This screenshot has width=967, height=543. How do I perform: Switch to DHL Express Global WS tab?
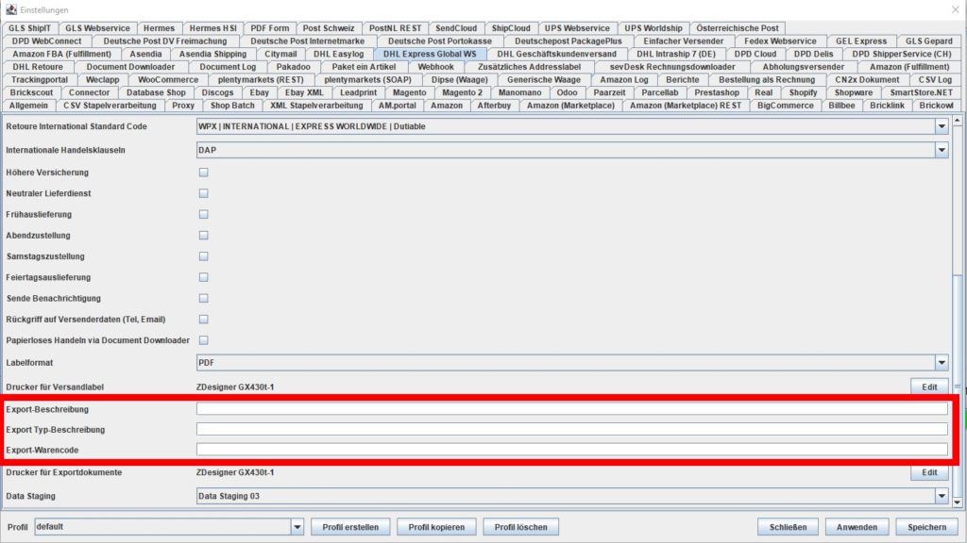pos(430,54)
